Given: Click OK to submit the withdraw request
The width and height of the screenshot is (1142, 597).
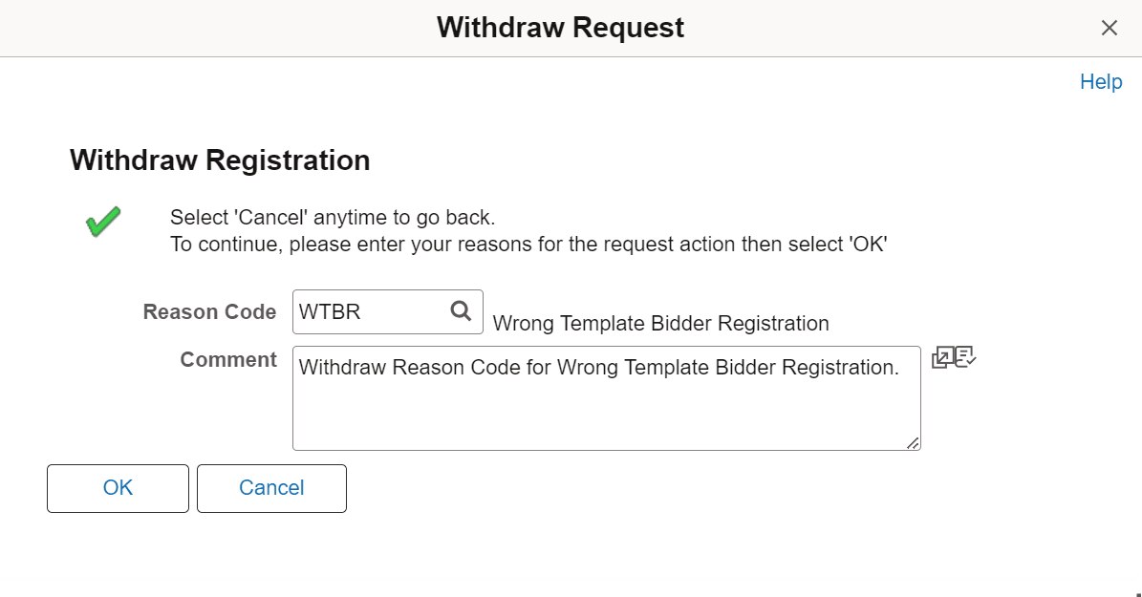Looking at the screenshot, I should [118, 487].
